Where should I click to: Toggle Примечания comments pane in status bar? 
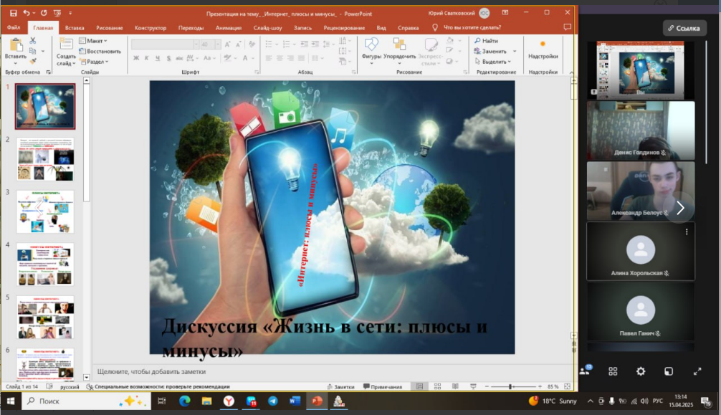383,387
